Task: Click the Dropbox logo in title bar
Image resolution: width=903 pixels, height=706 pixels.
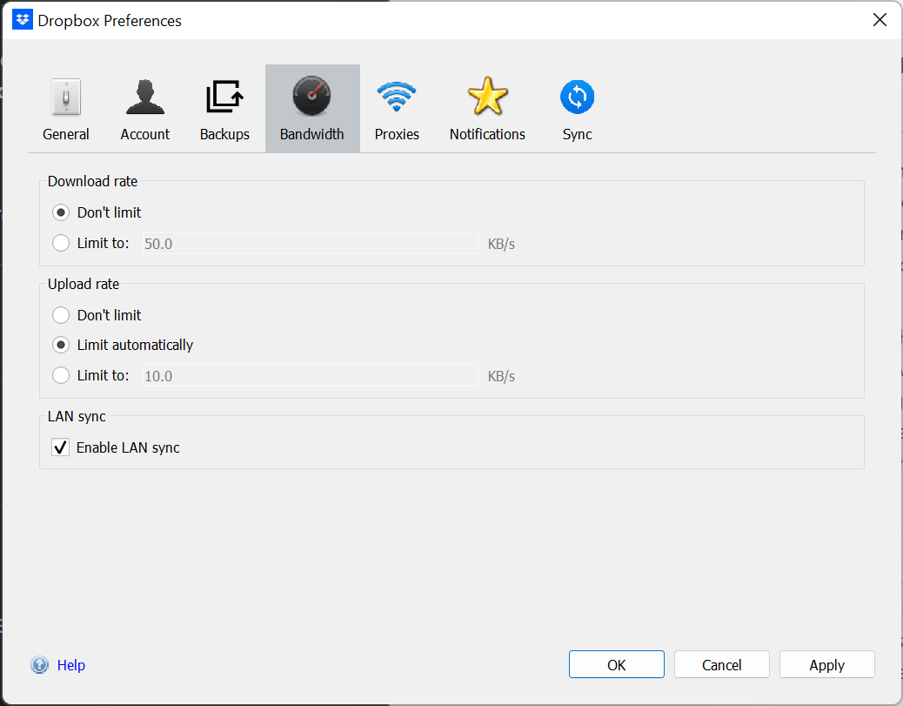Action: tap(23, 20)
